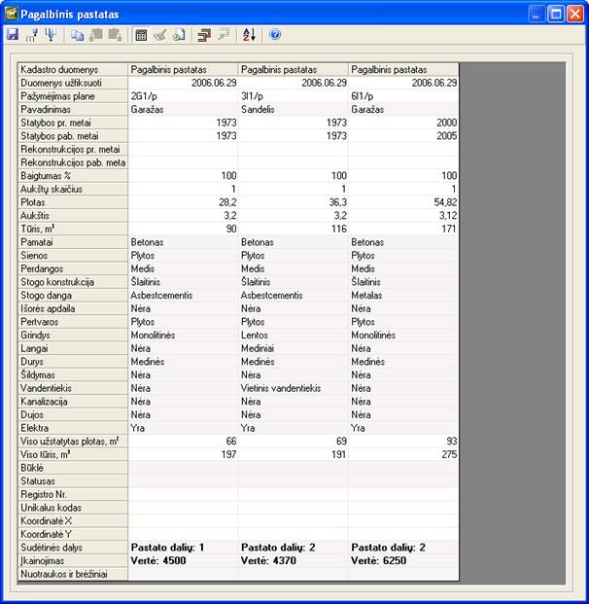The image size is (589, 604).
Task: Click the '2005' construction end year cell
Action: (x=403, y=135)
